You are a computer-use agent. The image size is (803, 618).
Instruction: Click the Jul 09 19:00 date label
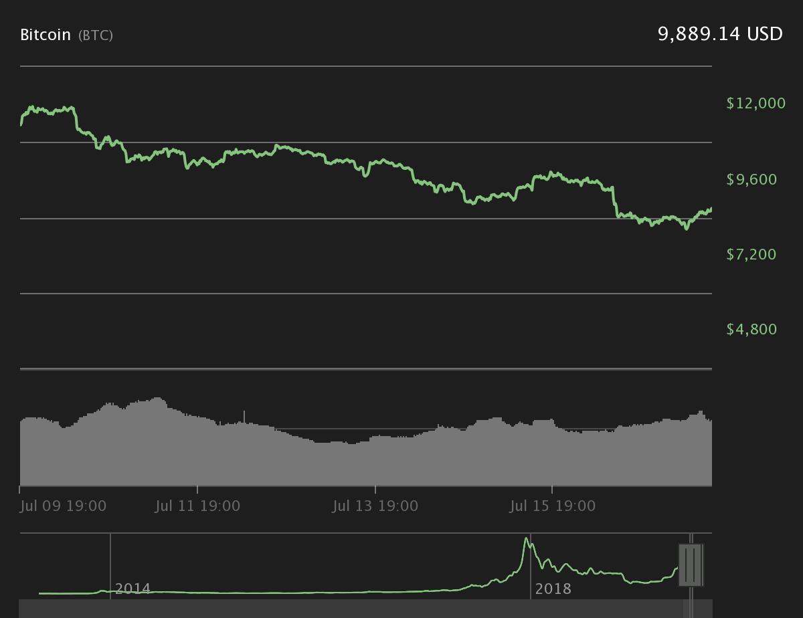(63, 506)
